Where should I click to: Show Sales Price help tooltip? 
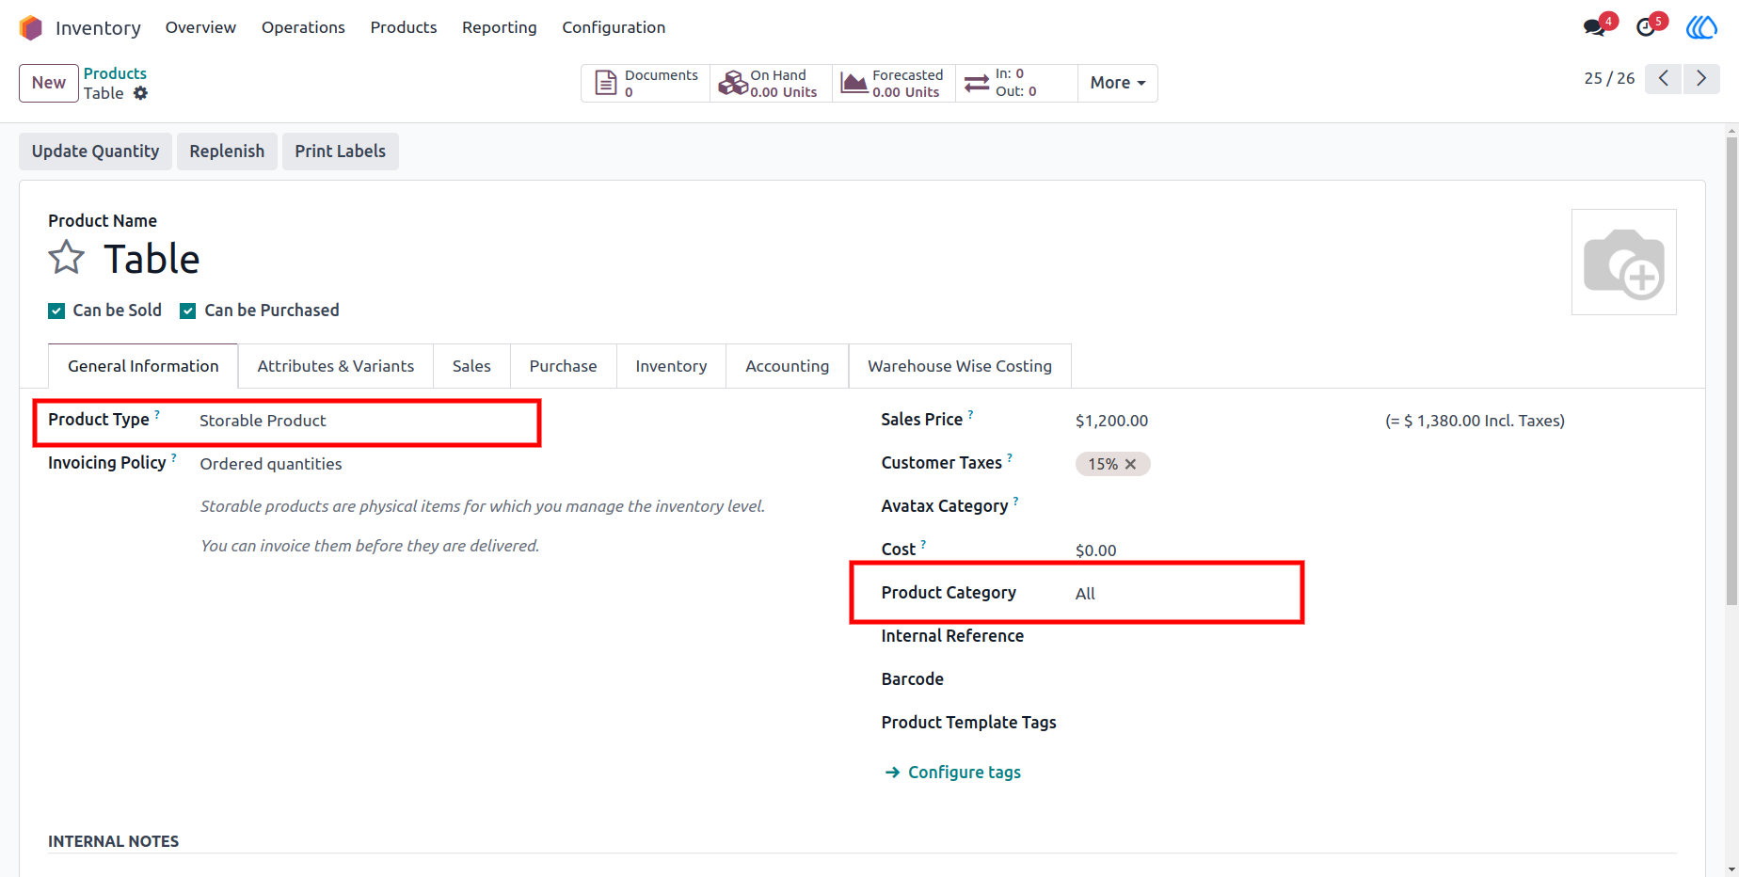[x=971, y=414]
